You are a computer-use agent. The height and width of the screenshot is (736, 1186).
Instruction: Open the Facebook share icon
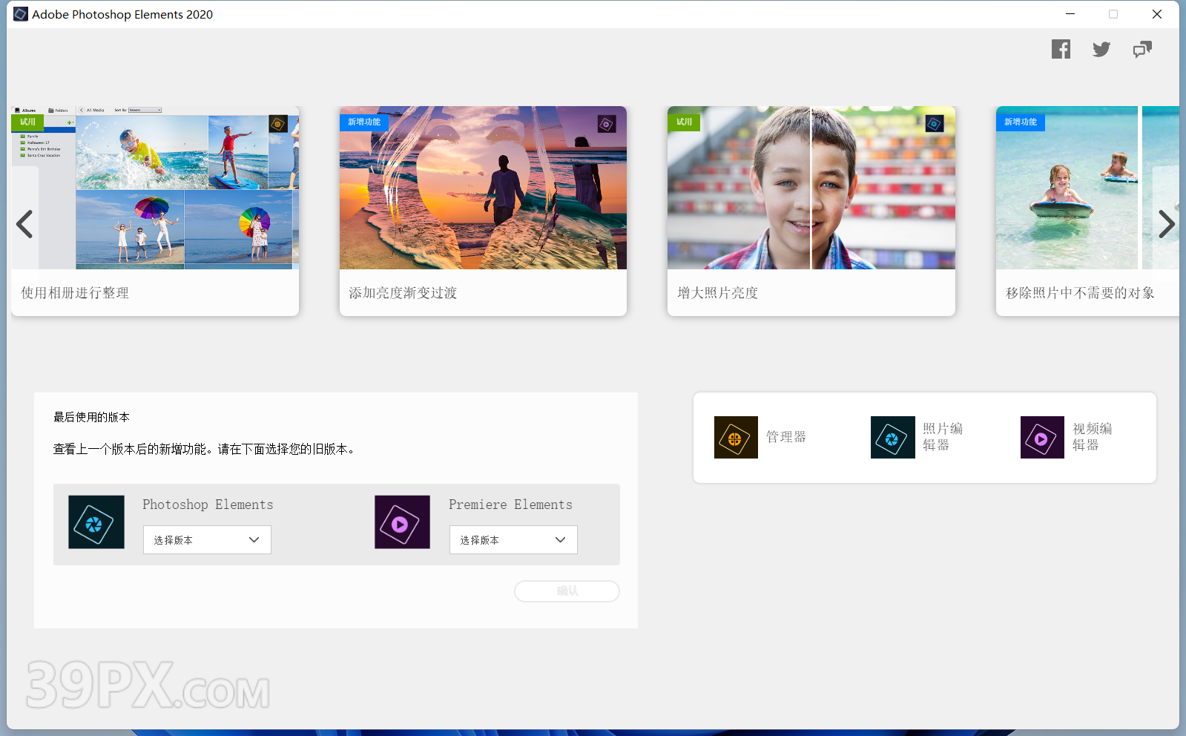coord(1061,49)
